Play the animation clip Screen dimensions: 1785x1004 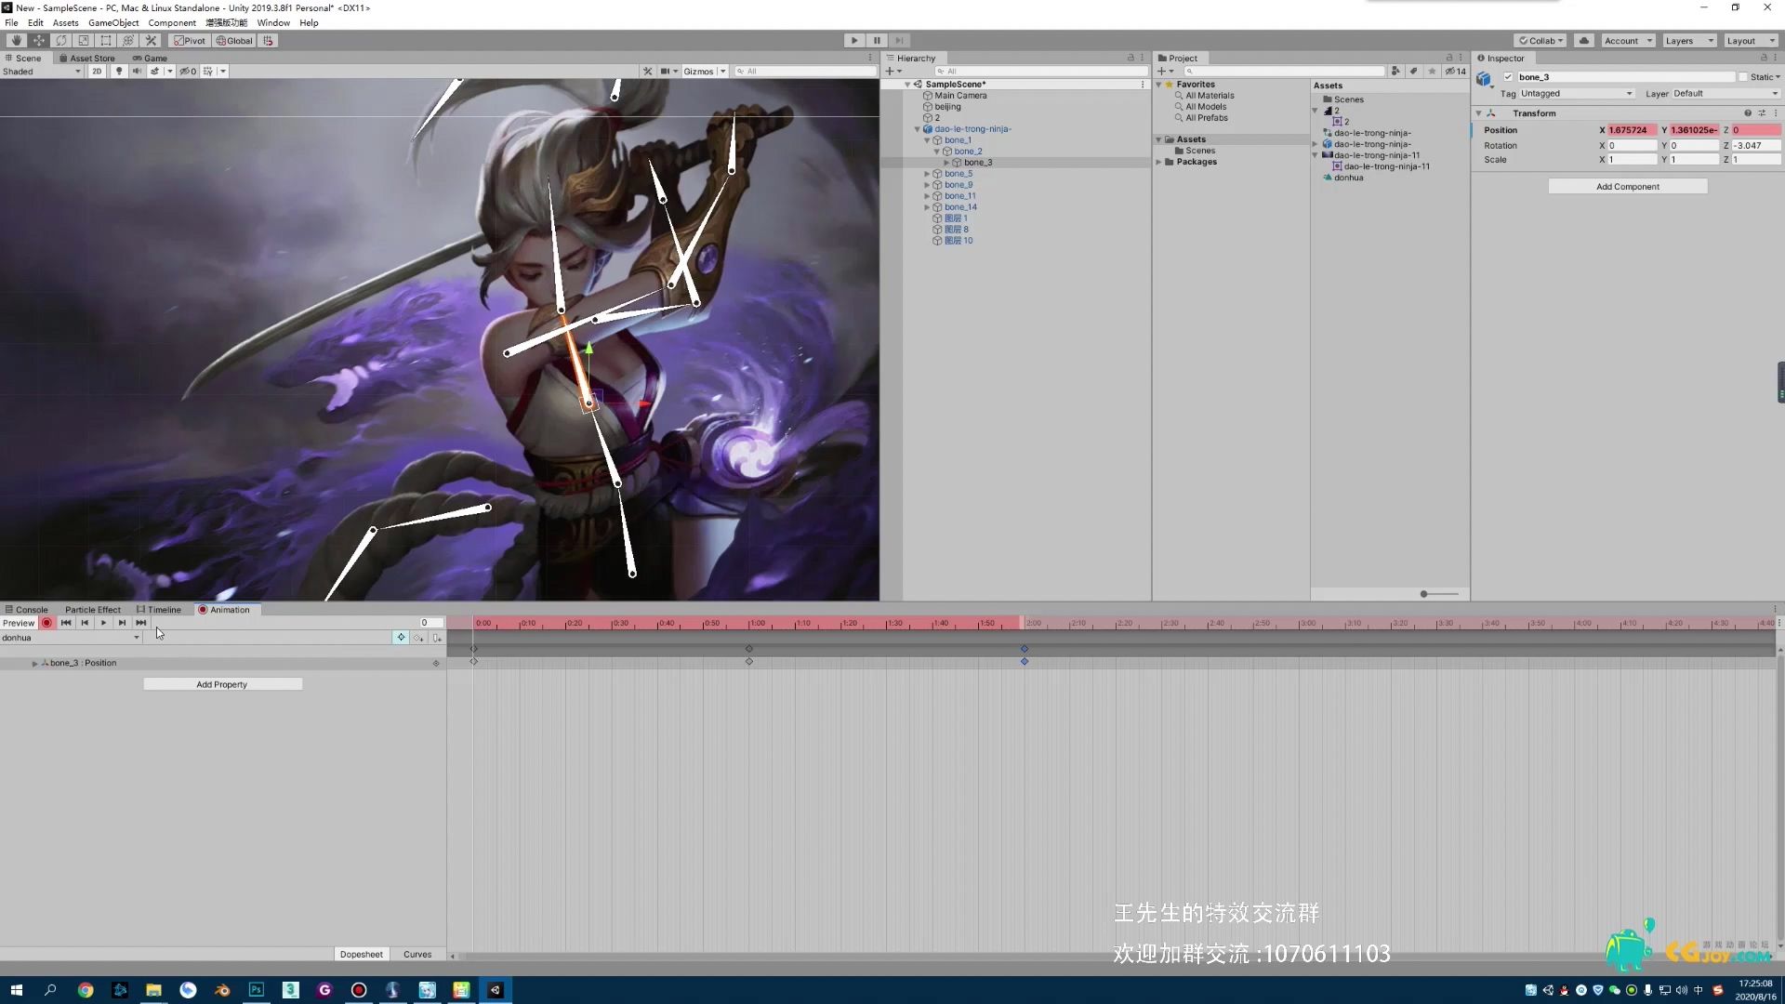tap(103, 623)
